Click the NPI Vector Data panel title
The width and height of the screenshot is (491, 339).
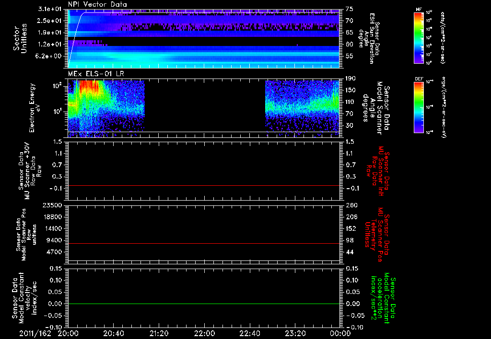coord(98,4)
